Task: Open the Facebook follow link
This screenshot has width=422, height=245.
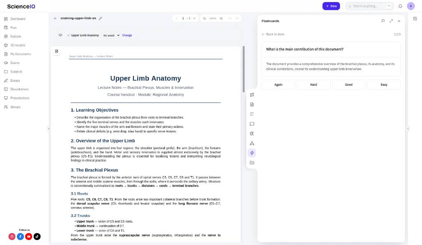Action: coord(20,236)
